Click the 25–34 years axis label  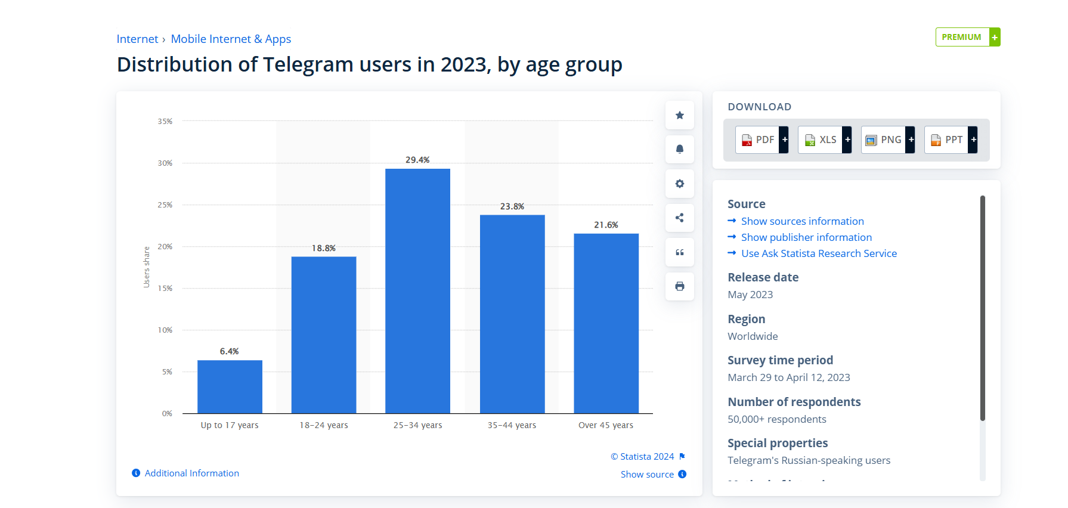coord(417,425)
